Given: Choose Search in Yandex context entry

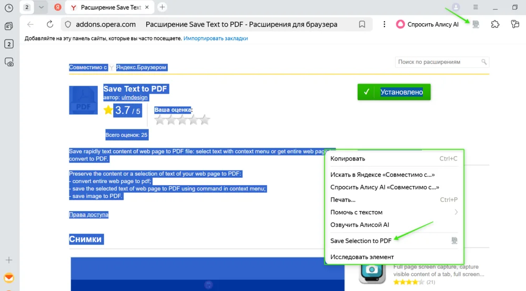Looking at the screenshot, I should (x=394, y=175).
